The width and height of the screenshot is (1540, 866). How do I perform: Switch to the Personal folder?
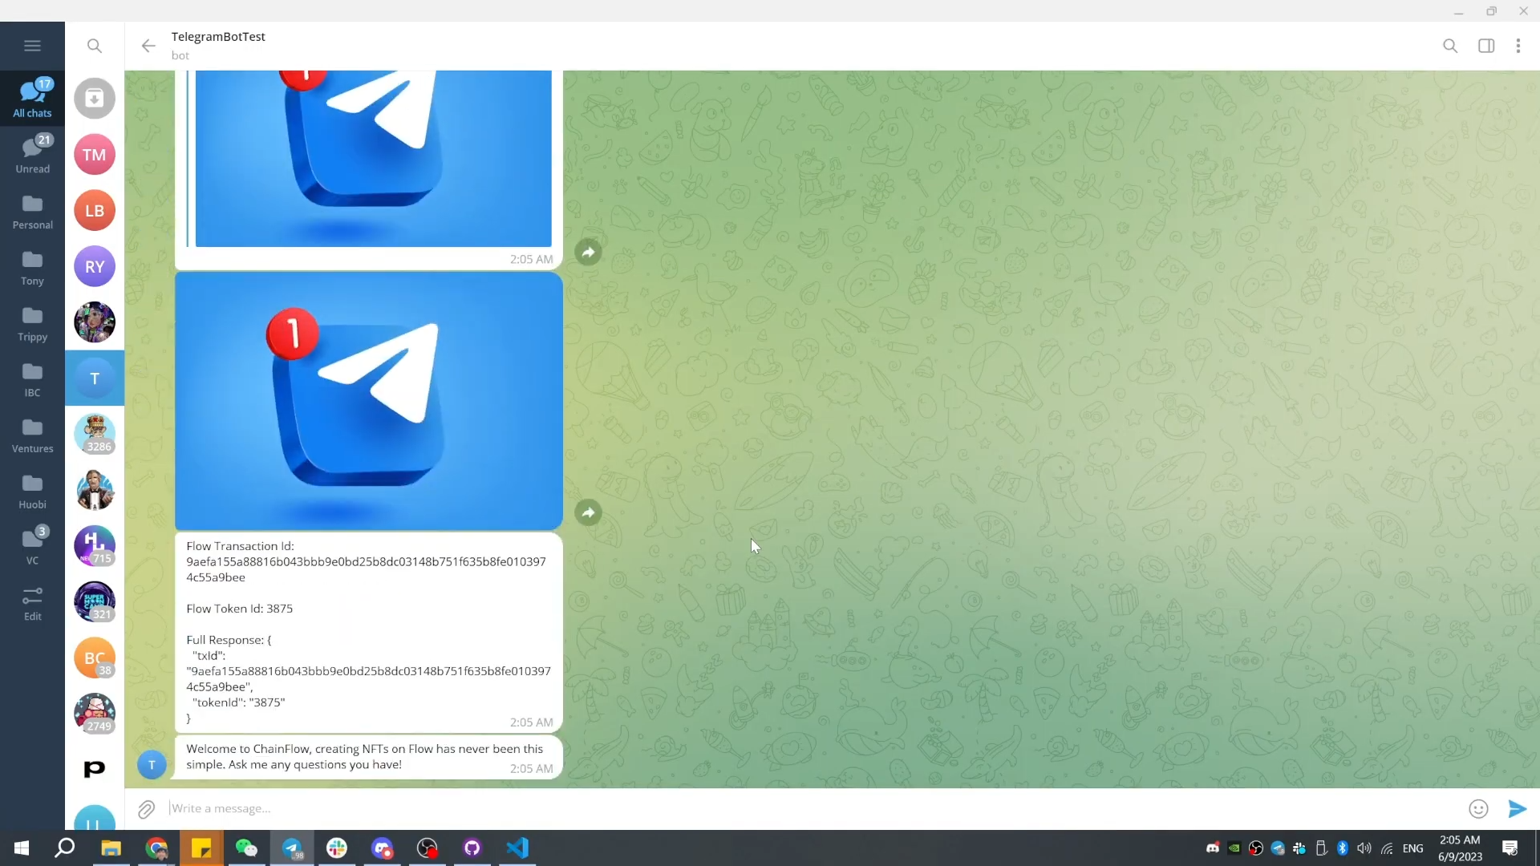tap(32, 211)
